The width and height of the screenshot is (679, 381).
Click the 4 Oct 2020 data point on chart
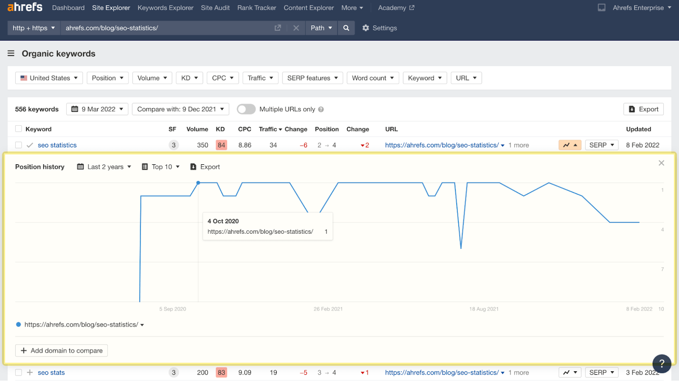click(x=198, y=183)
